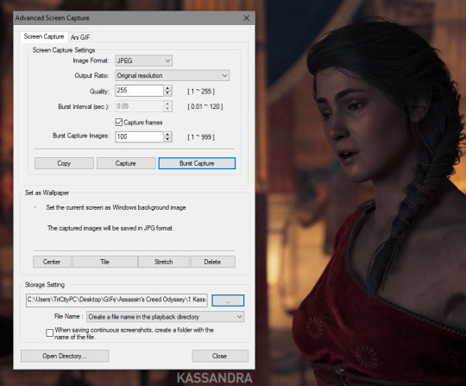Close the Advanced Screen Capture dialog with X
The width and height of the screenshot is (466, 386).
246,18
